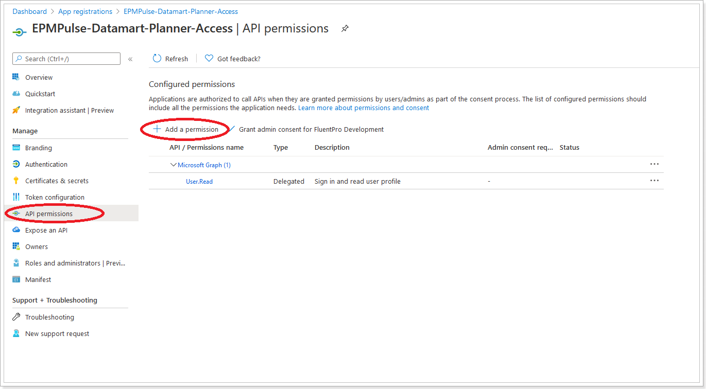This screenshot has height=389, width=706.
Task: Click the Owners icon
Action: coord(16,246)
